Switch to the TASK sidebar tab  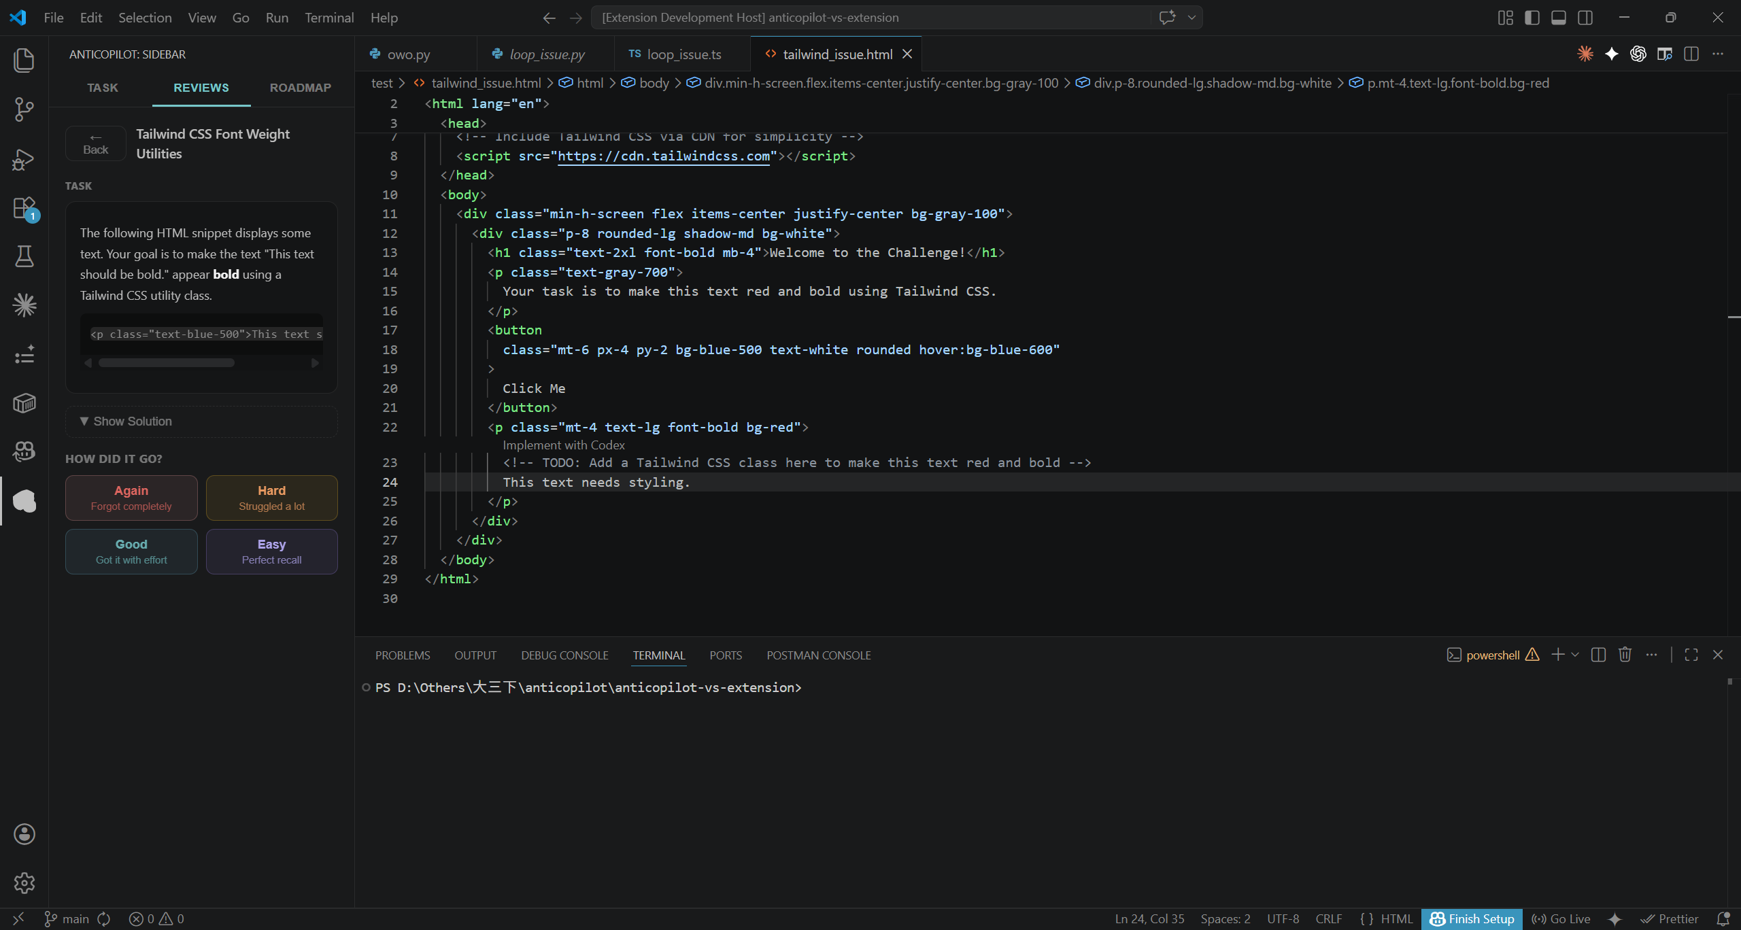(x=103, y=88)
